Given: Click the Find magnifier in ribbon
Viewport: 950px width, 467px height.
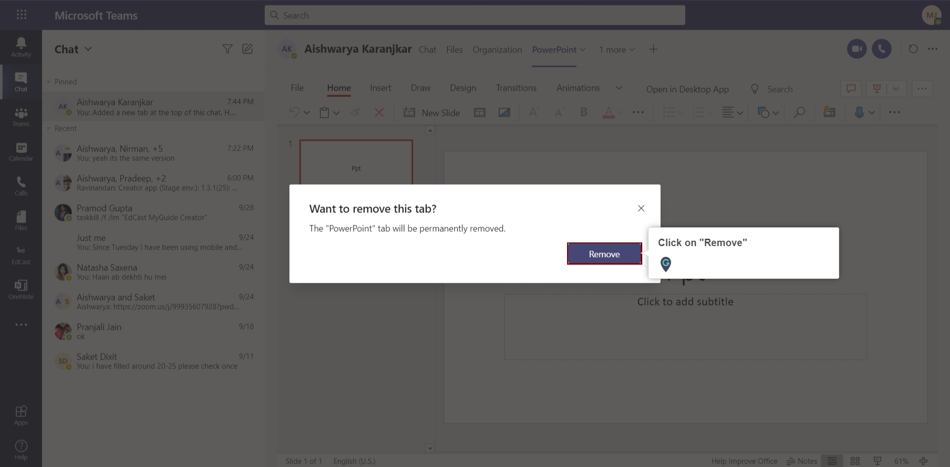Looking at the screenshot, I should [799, 112].
